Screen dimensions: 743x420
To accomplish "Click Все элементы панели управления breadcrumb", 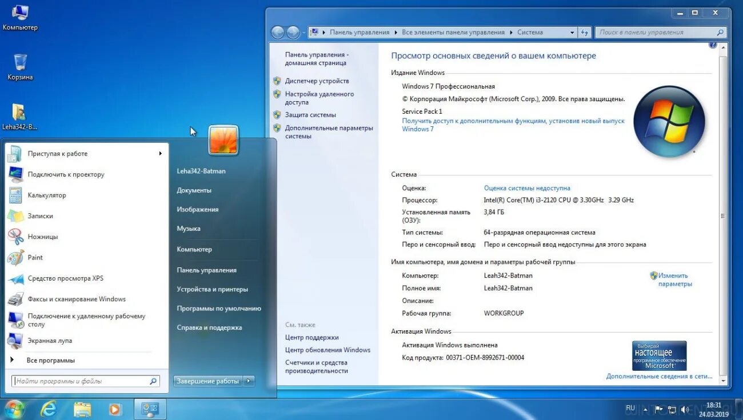I will (x=453, y=33).
